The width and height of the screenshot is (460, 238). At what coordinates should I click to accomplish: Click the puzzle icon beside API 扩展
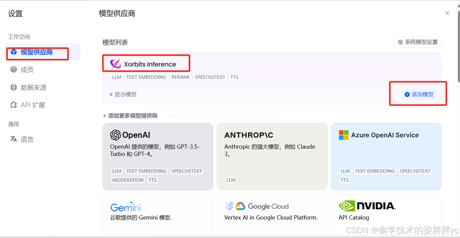click(14, 105)
